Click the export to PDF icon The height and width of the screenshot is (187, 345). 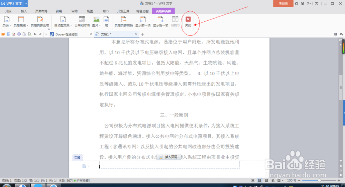tap(14, 34)
